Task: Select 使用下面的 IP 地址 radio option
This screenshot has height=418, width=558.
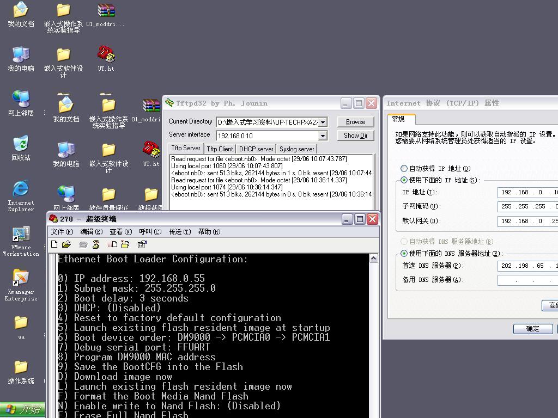Action: click(x=404, y=180)
